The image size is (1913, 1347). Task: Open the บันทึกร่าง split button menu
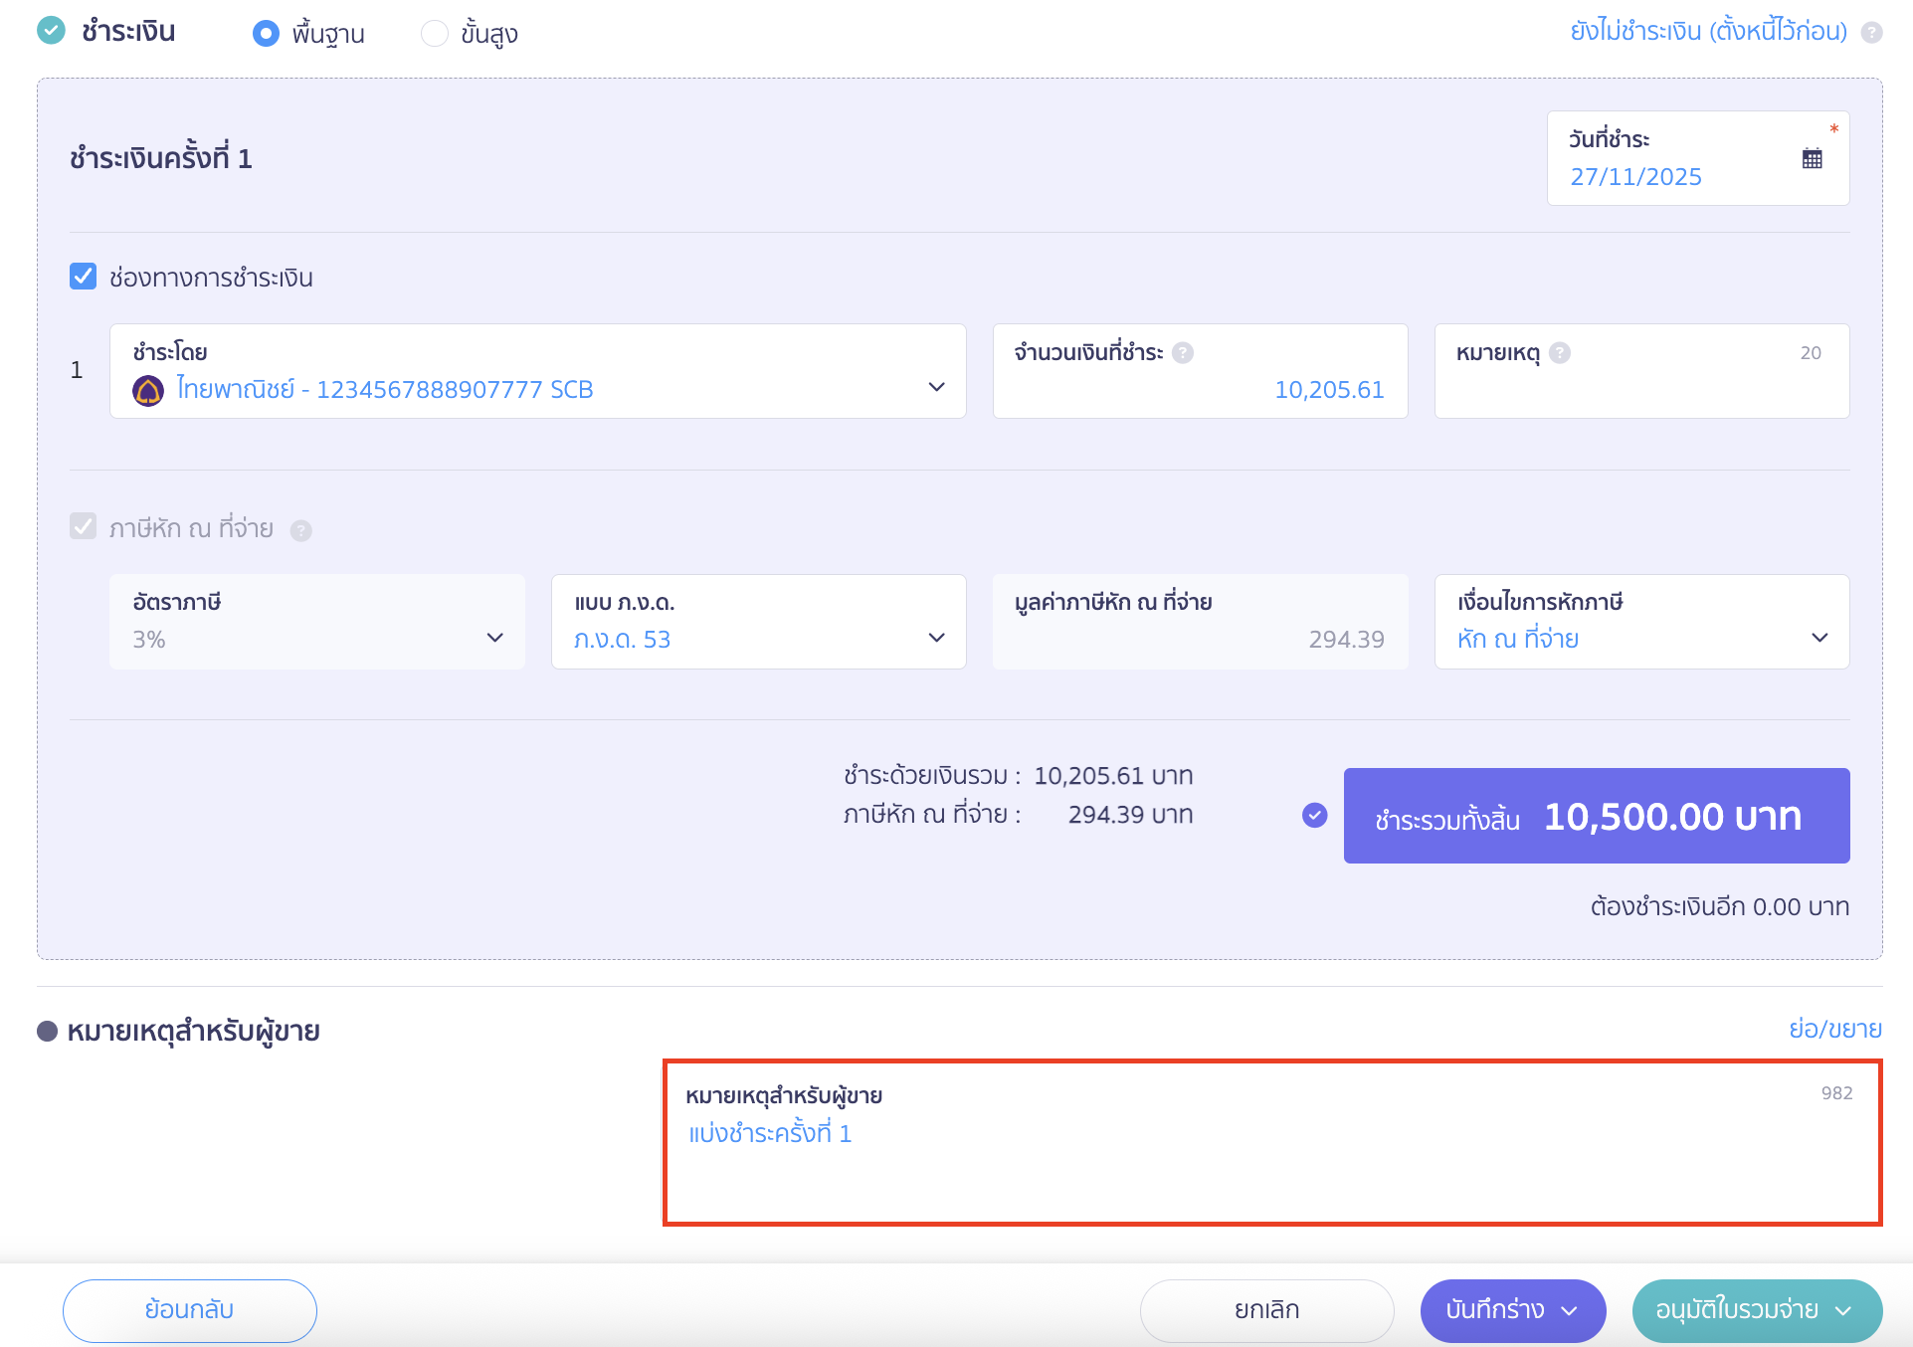tap(1570, 1311)
